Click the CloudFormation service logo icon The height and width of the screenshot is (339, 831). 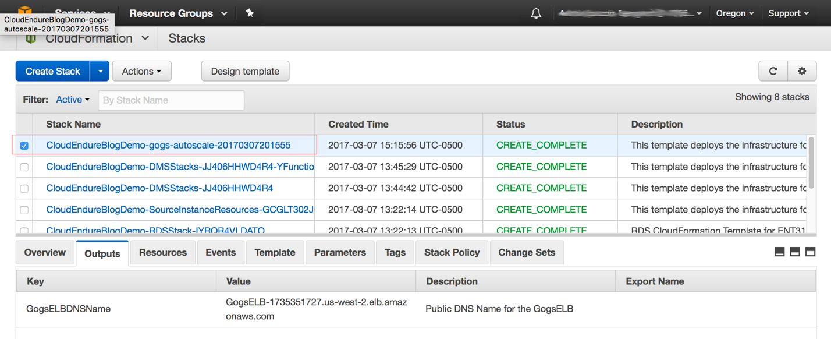(31, 38)
